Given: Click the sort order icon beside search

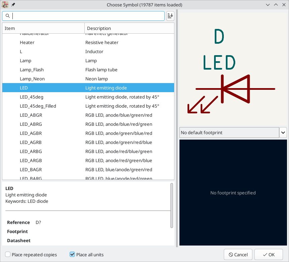Looking at the screenshot, I should click(170, 16).
